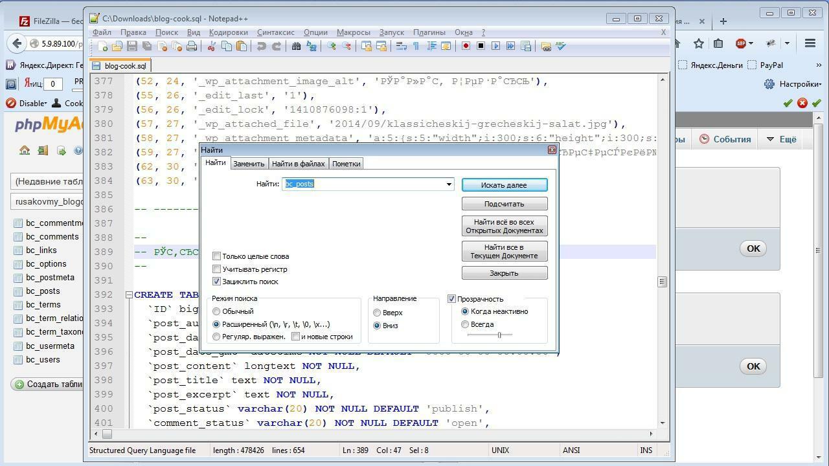Click 'Найти все в Текущем Документе' button
The height and width of the screenshot is (466, 829).
[504, 251]
